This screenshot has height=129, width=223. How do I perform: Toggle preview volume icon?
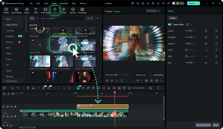pos(156,81)
